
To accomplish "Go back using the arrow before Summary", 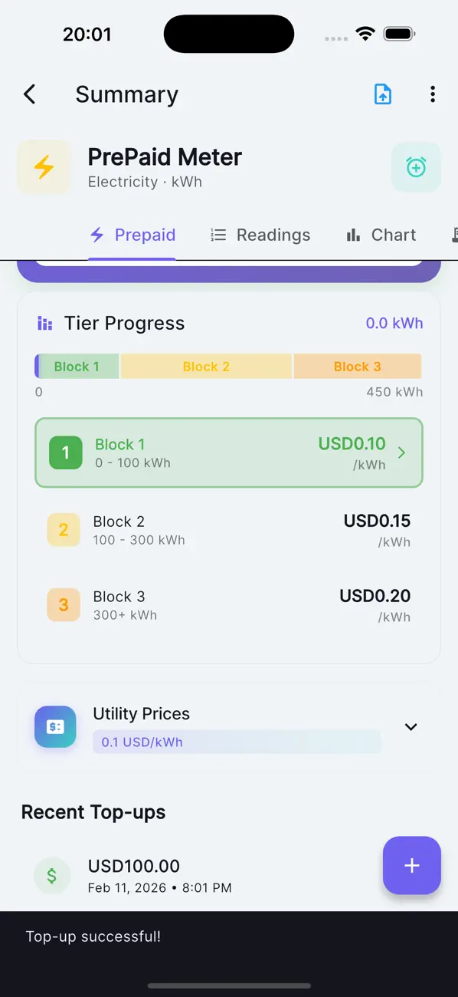I will 29,94.
